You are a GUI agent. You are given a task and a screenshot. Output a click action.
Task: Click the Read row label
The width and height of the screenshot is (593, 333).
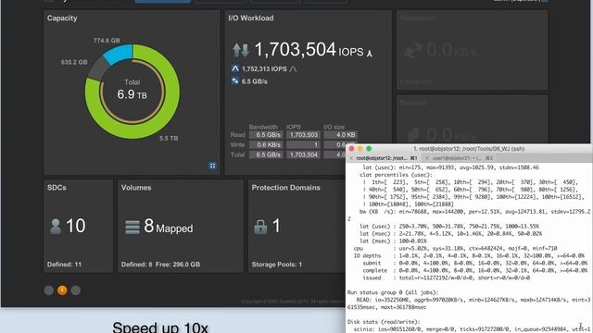click(237, 135)
